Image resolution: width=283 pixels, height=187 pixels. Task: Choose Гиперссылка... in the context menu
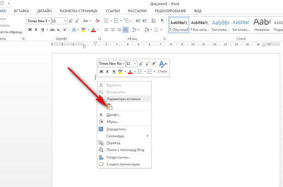(x=124, y=157)
